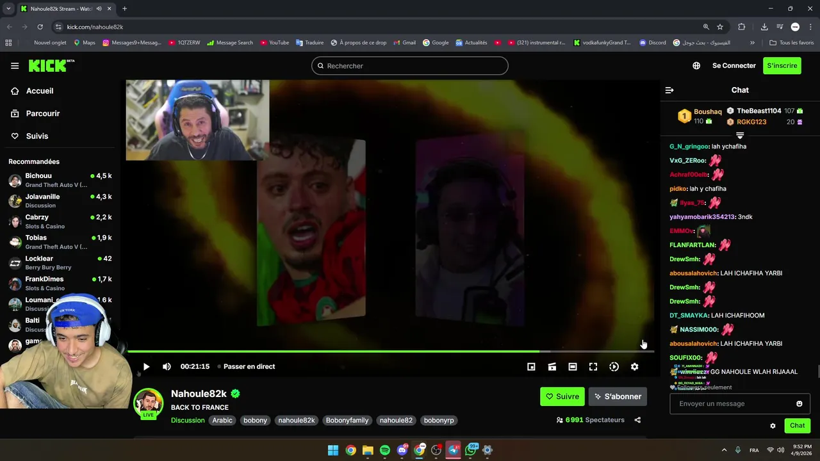Select the Arabic tag
This screenshot has width=820, height=461.
(x=222, y=421)
